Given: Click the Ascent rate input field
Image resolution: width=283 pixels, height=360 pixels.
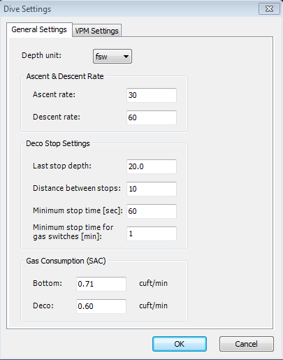Looking at the screenshot, I should (x=152, y=95).
